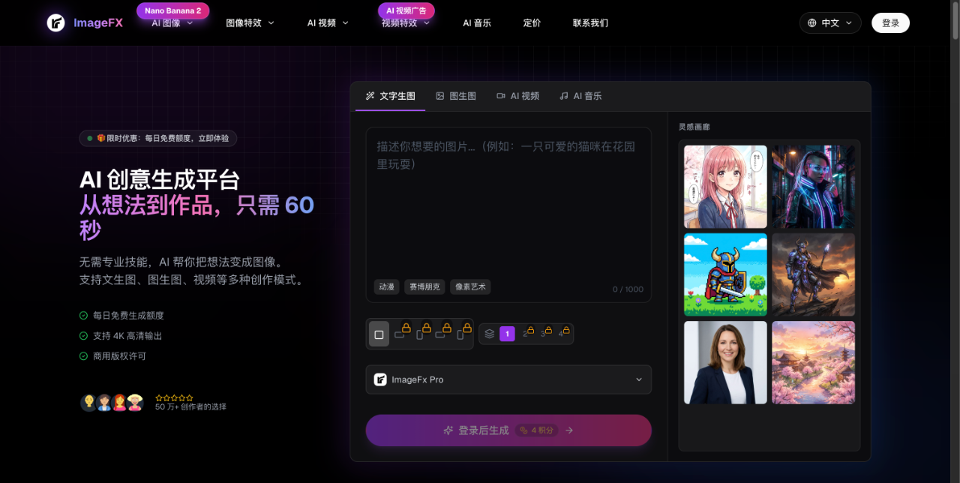Open the 定价 pricing page

[532, 23]
